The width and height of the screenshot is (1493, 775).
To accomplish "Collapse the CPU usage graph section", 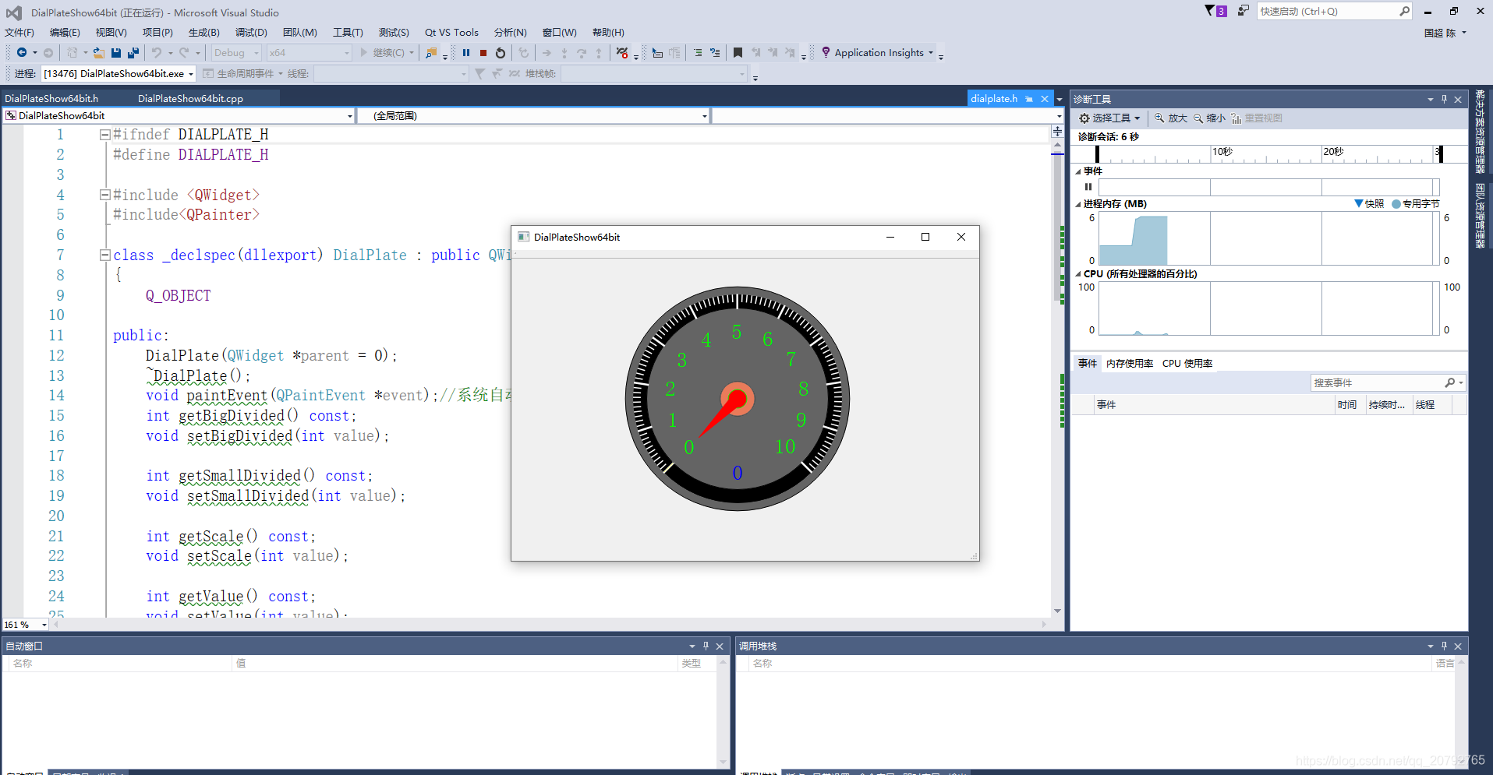I will click(x=1078, y=274).
